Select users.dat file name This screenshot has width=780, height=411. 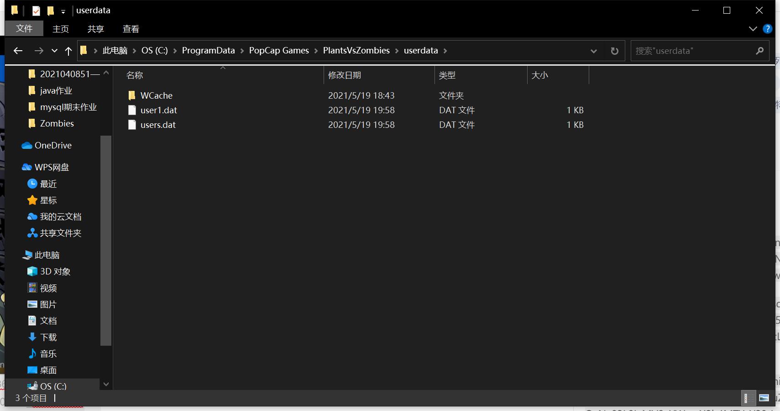(158, 125)
